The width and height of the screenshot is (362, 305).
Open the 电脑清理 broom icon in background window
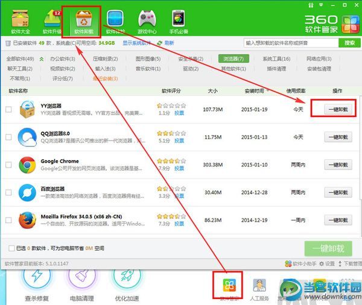[82, 277]
